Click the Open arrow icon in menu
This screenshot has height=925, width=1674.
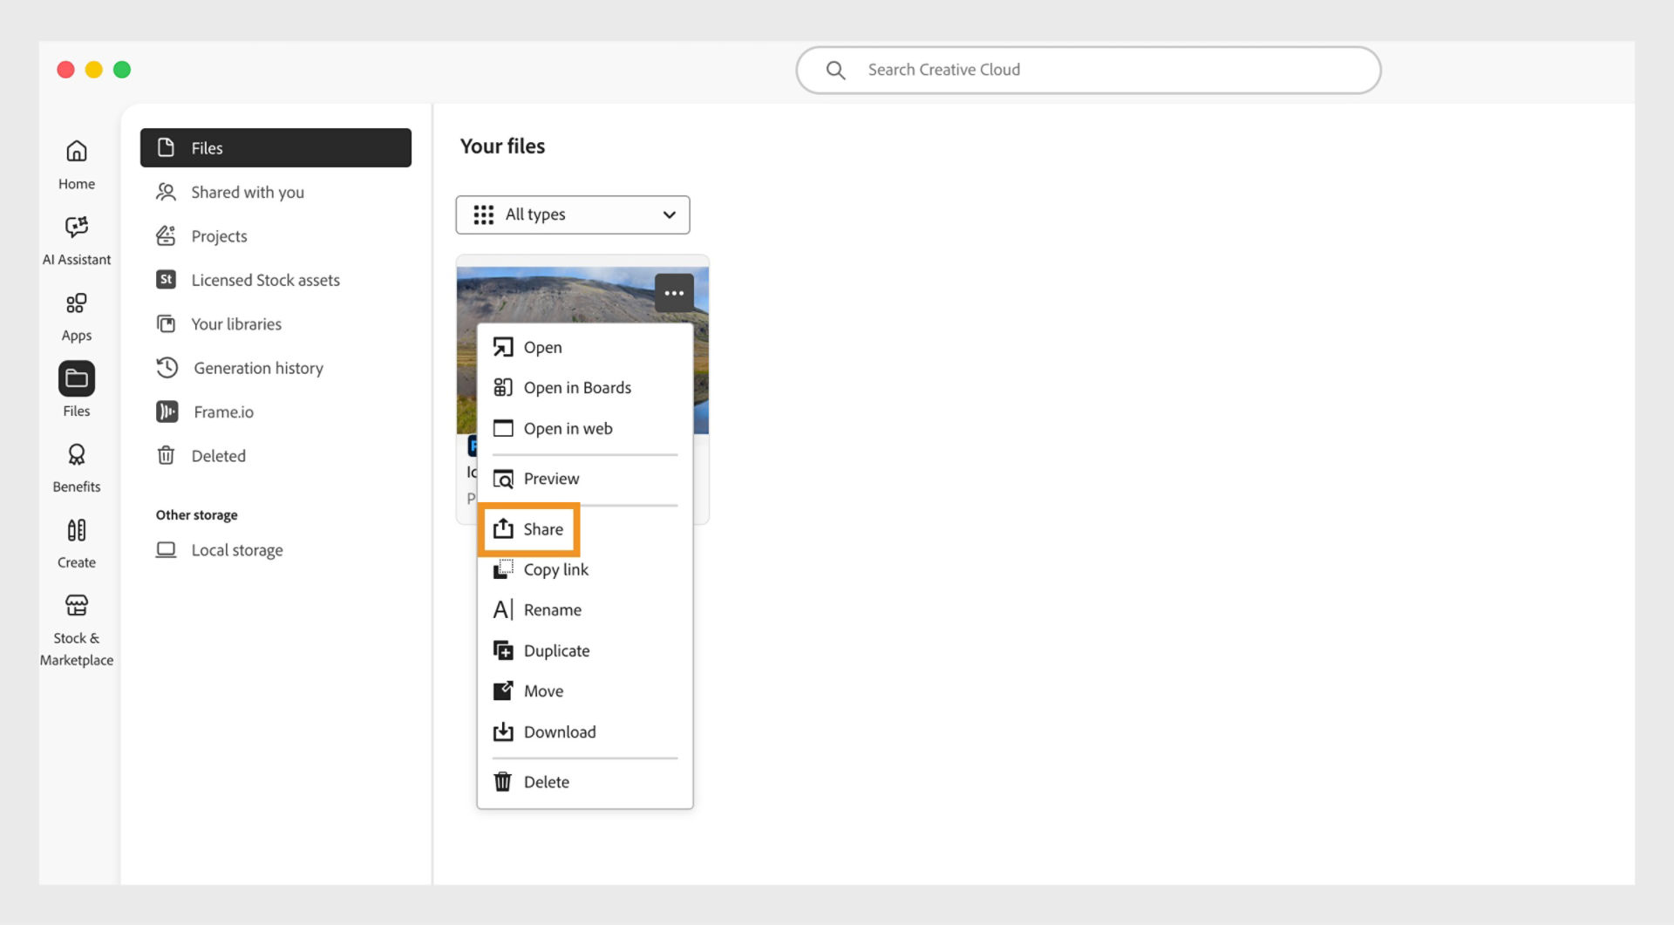pos(503,347)
